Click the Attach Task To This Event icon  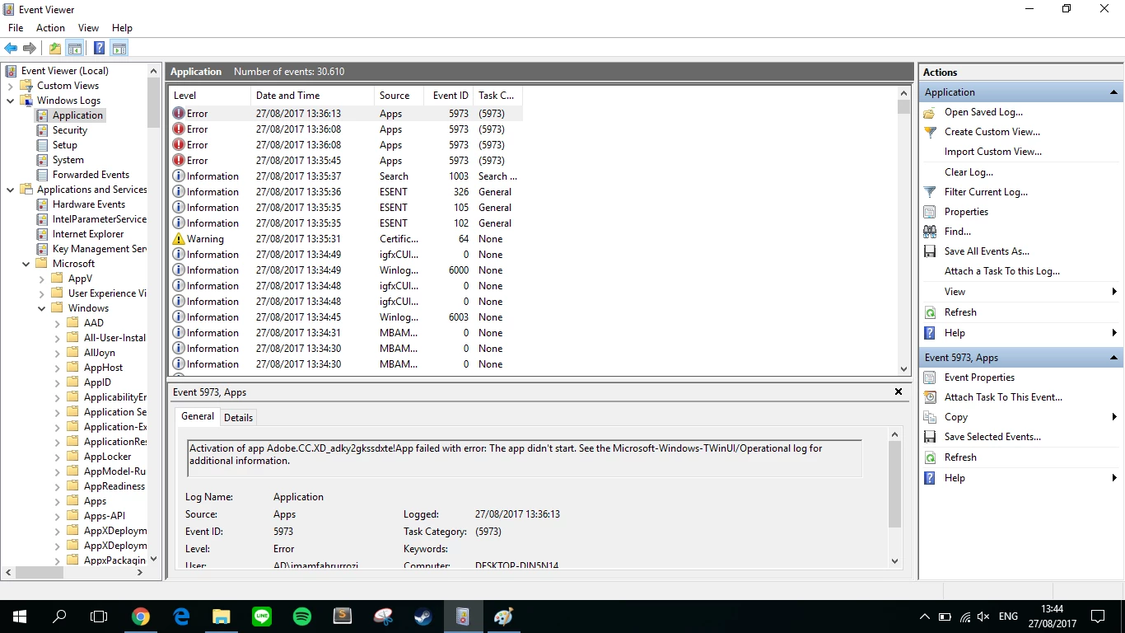[930, 397]
